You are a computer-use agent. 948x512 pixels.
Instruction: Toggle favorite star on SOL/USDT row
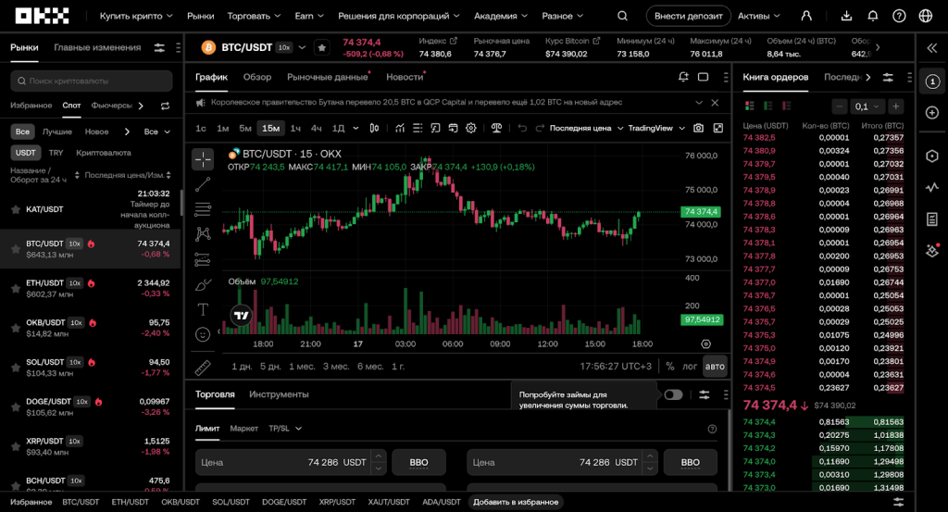16,368
